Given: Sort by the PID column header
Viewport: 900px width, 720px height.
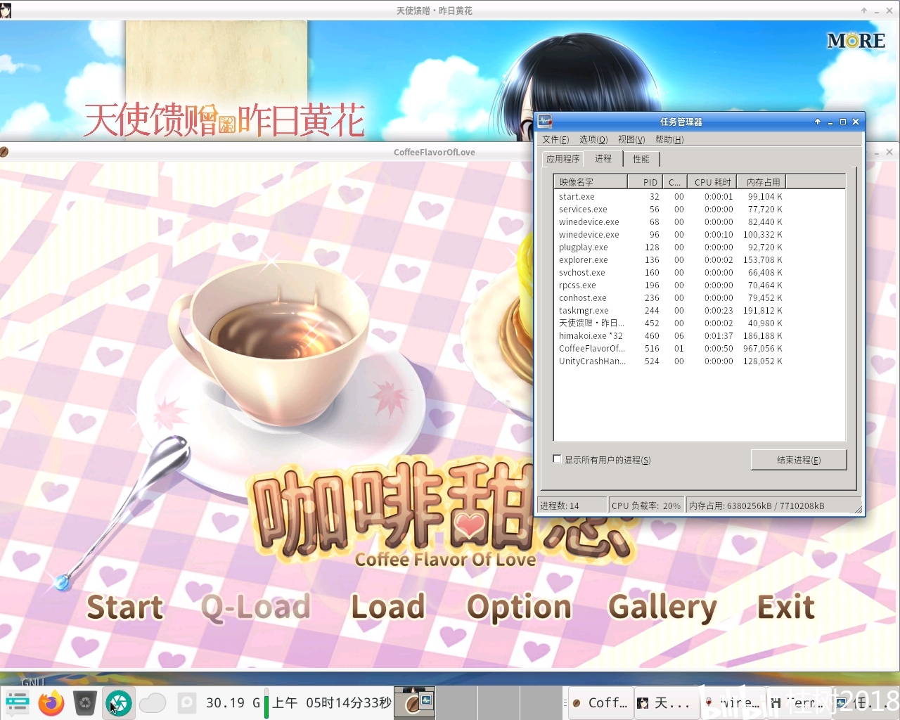Looking at the screenshot, I should tap(645, 182).
